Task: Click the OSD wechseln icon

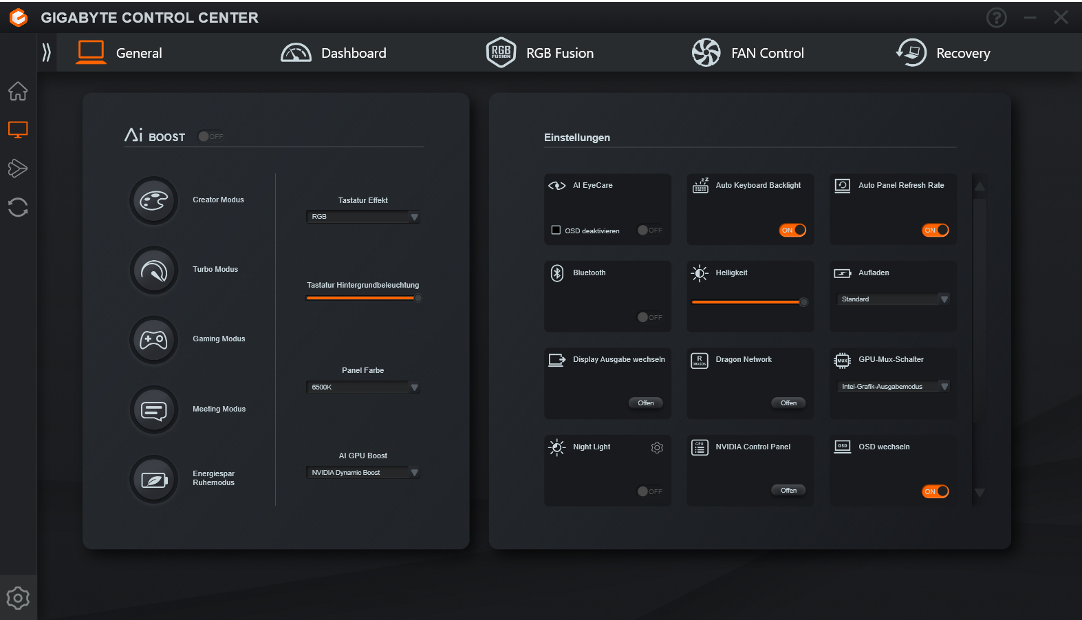Action: [843, 447]
